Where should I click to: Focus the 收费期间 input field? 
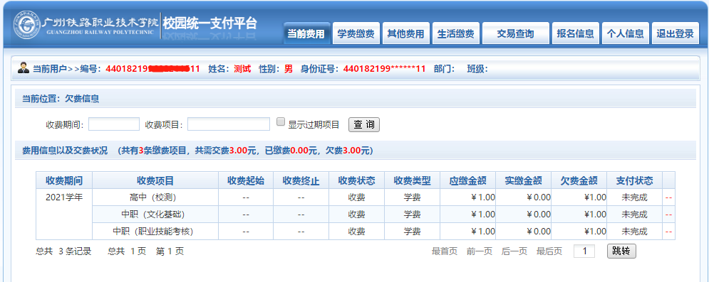coord(114,124)
